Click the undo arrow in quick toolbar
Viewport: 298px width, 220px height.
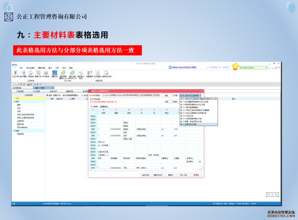41,84
